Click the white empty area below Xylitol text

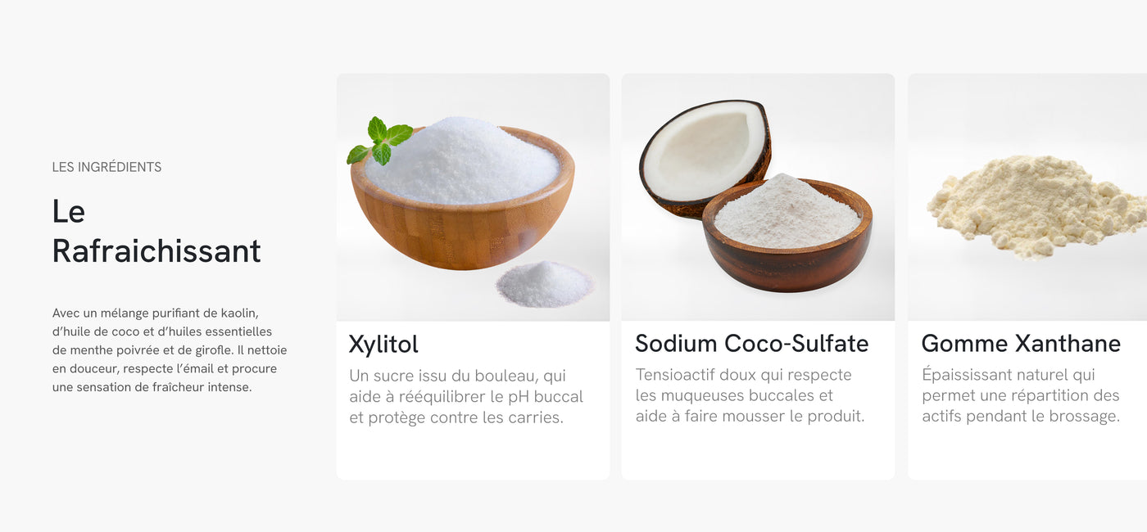pyautogui.click(x=473, y=454)
